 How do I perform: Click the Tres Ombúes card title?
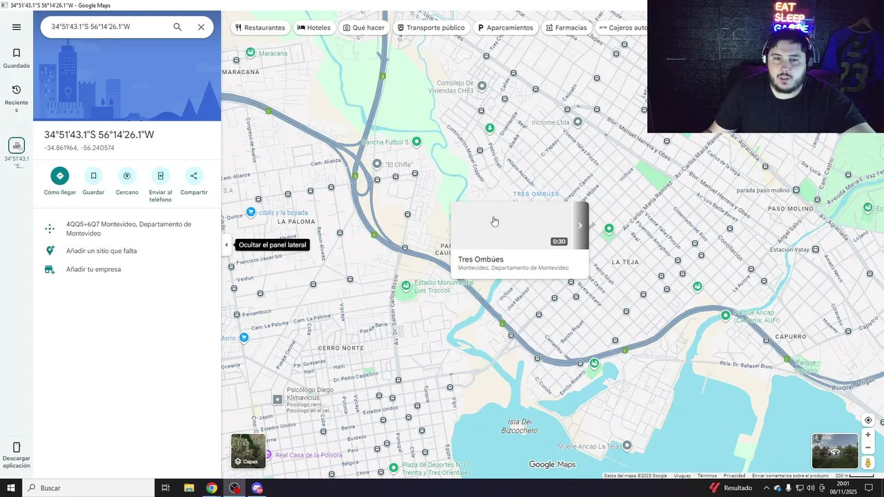(481, 260)
